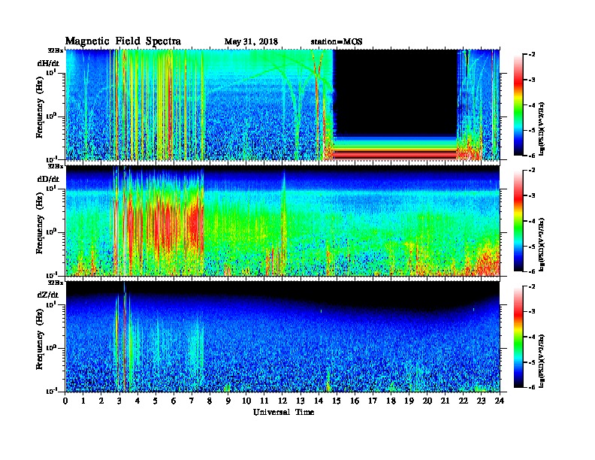Click hour '9' on the time axis
Image resolution: width=595 pixels, height=460 pixels.
[x=228, y=401]
